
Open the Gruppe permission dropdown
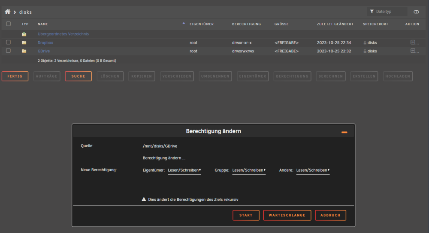[249, 170]
